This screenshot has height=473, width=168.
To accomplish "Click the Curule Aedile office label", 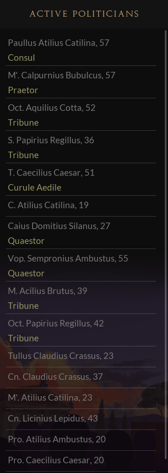I will tap(35, 187).
